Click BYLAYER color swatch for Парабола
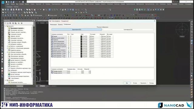The width and height of the screenshot is (194, 109). click(81, 40)
